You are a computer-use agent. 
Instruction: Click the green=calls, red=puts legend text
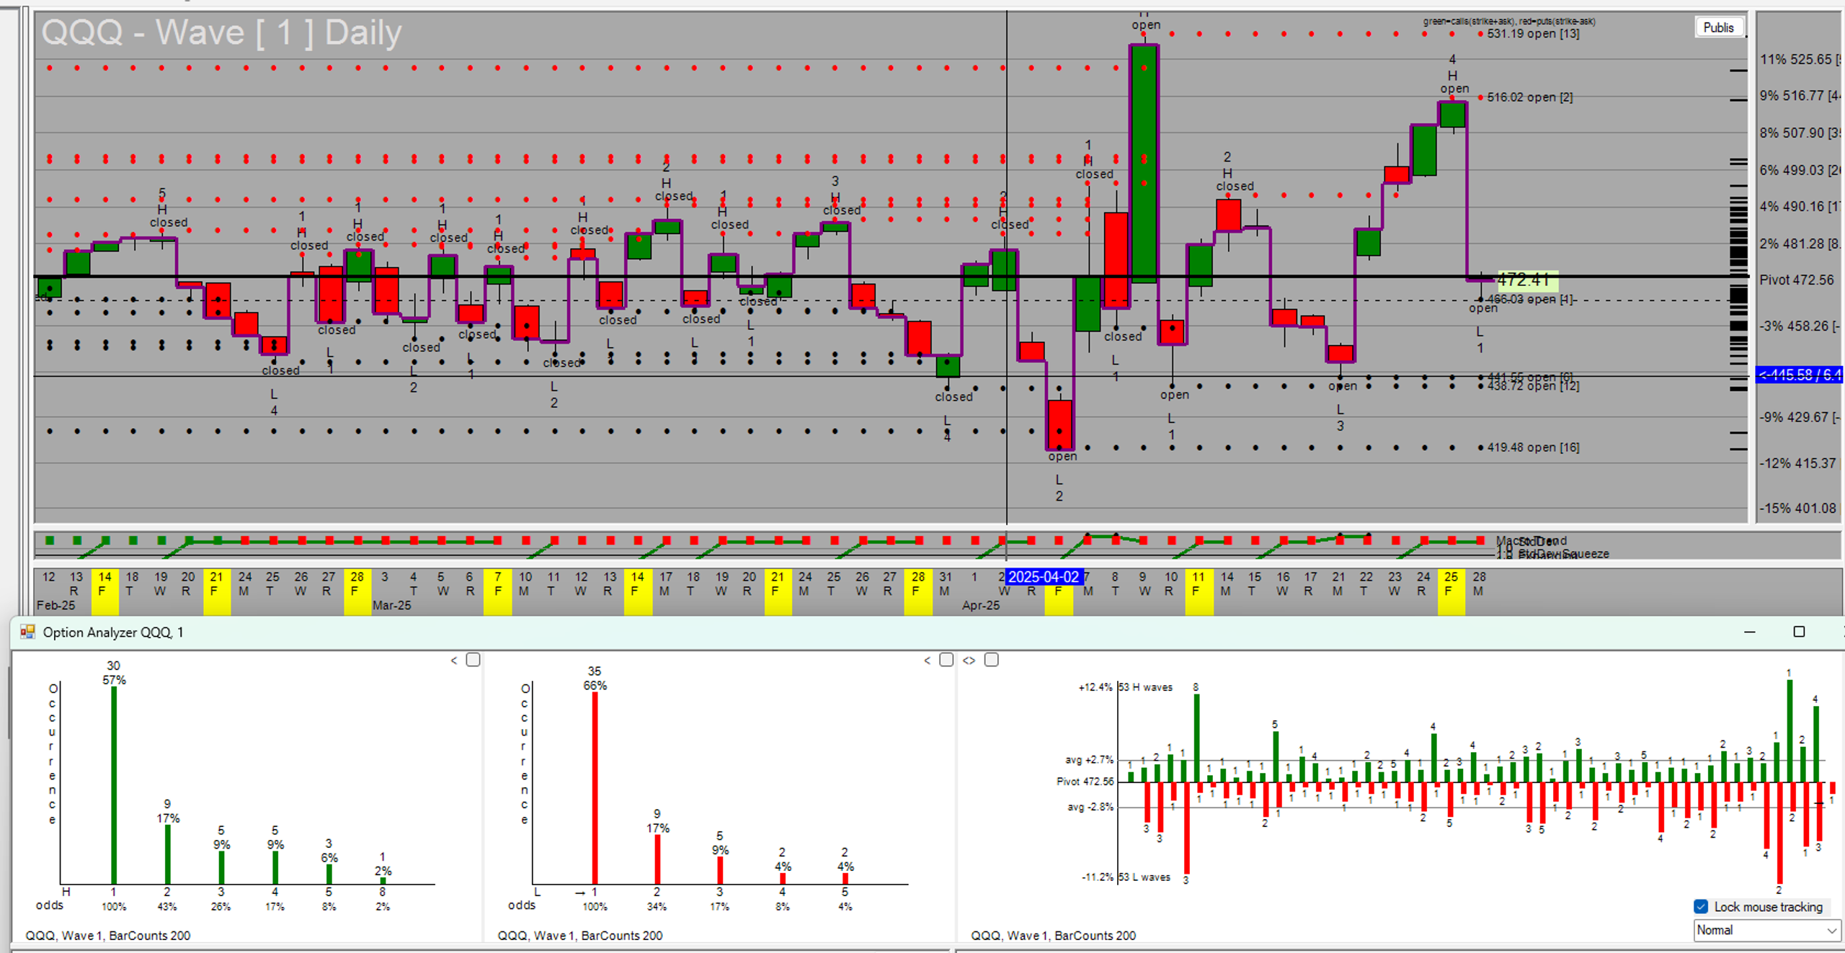(1509, 22)
